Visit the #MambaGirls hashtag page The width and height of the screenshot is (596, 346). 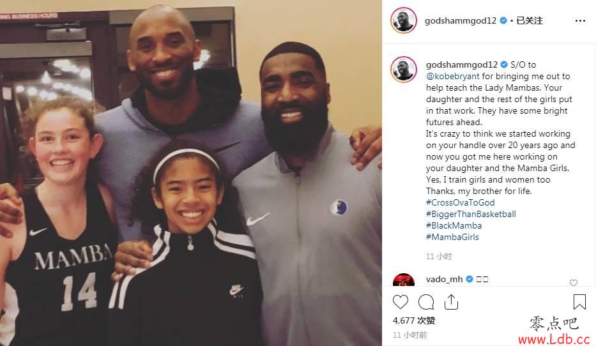[452, 237]
